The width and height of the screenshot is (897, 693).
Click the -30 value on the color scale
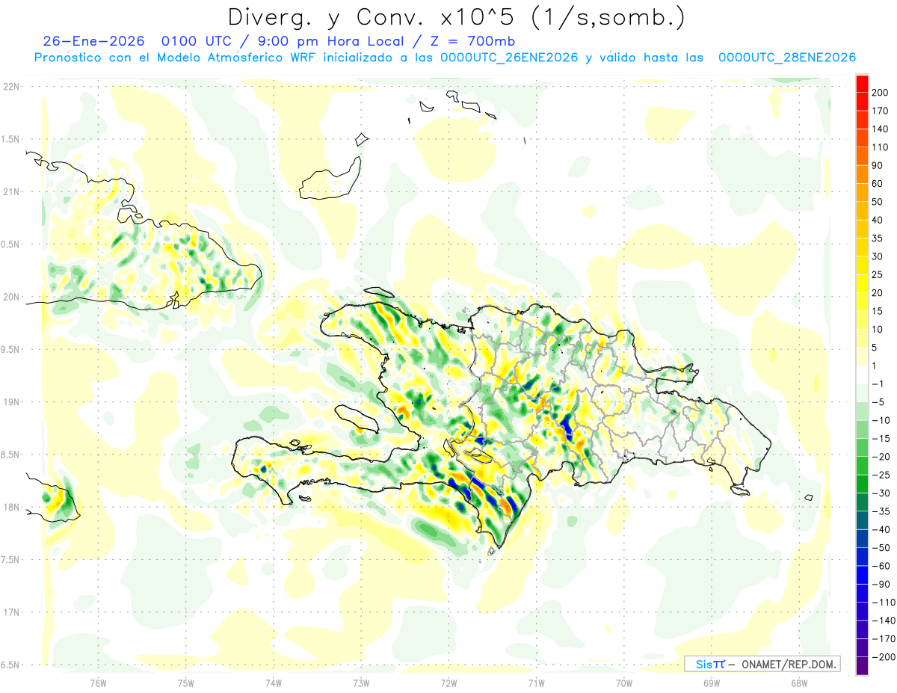[882, 493]
